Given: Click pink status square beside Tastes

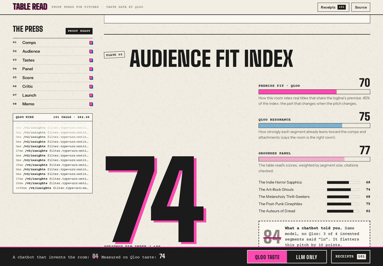Looking at the screenshot, I should point(91,60).
